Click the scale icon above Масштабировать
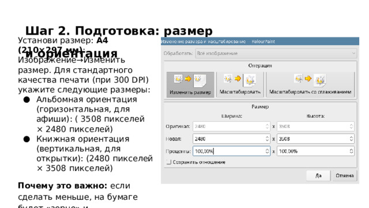 tap(240, 80)
